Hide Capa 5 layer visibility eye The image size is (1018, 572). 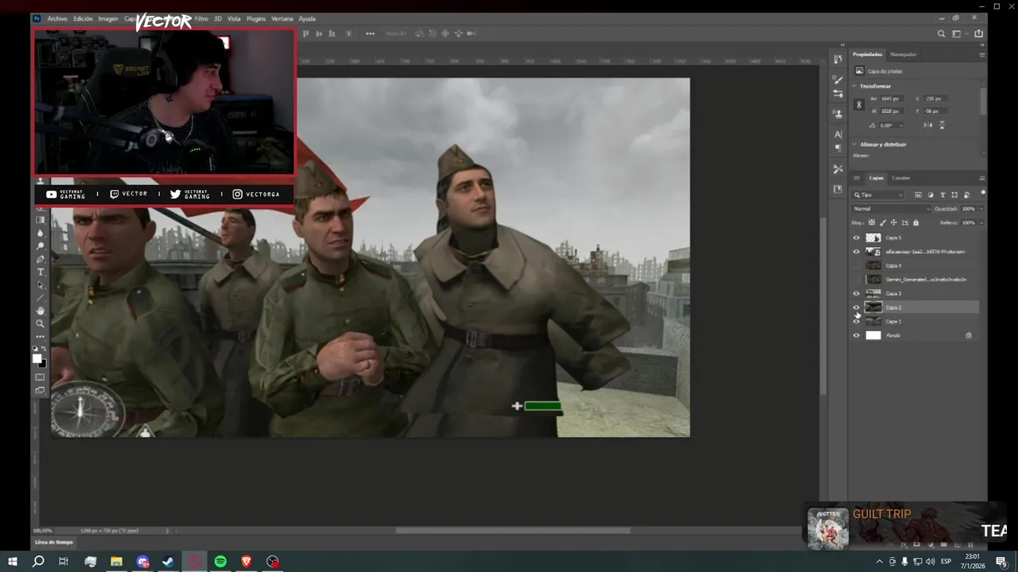coord(857,238)
